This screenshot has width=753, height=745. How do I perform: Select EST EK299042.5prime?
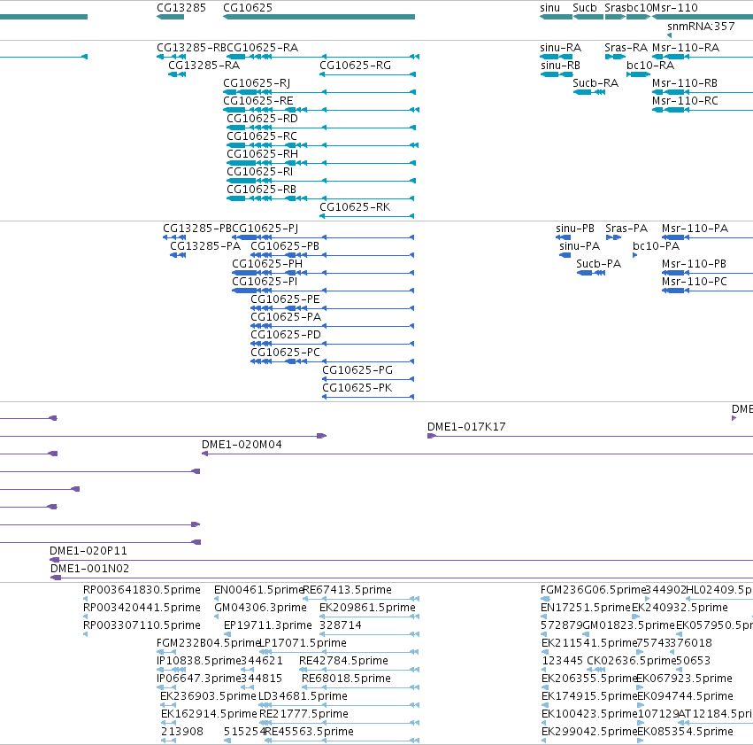(589, 732)
